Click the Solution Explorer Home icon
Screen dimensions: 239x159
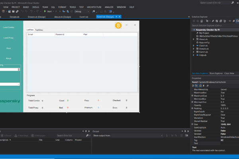pos(202,21)
